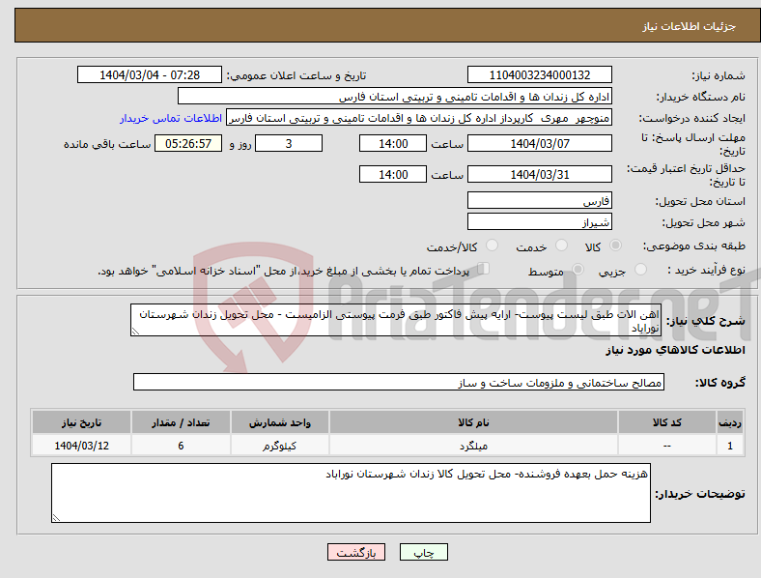Click the announcement date field 1404/03/04 - 07:28

point(150,74)
